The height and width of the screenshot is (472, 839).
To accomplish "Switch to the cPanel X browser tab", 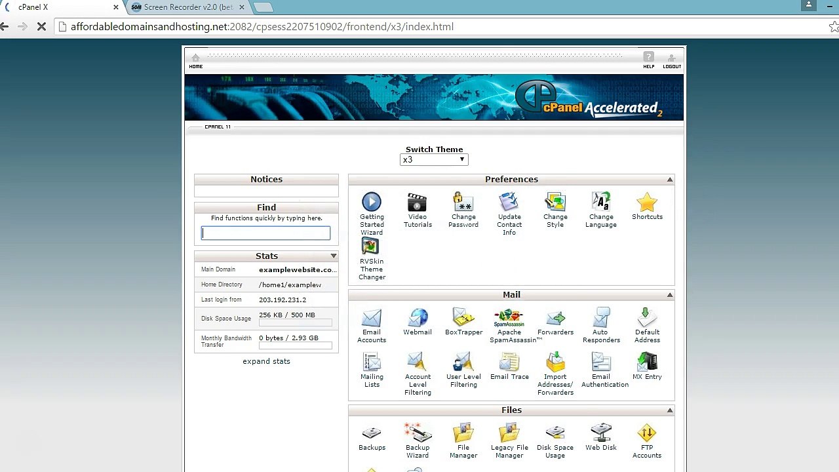I will coord(62,7).
